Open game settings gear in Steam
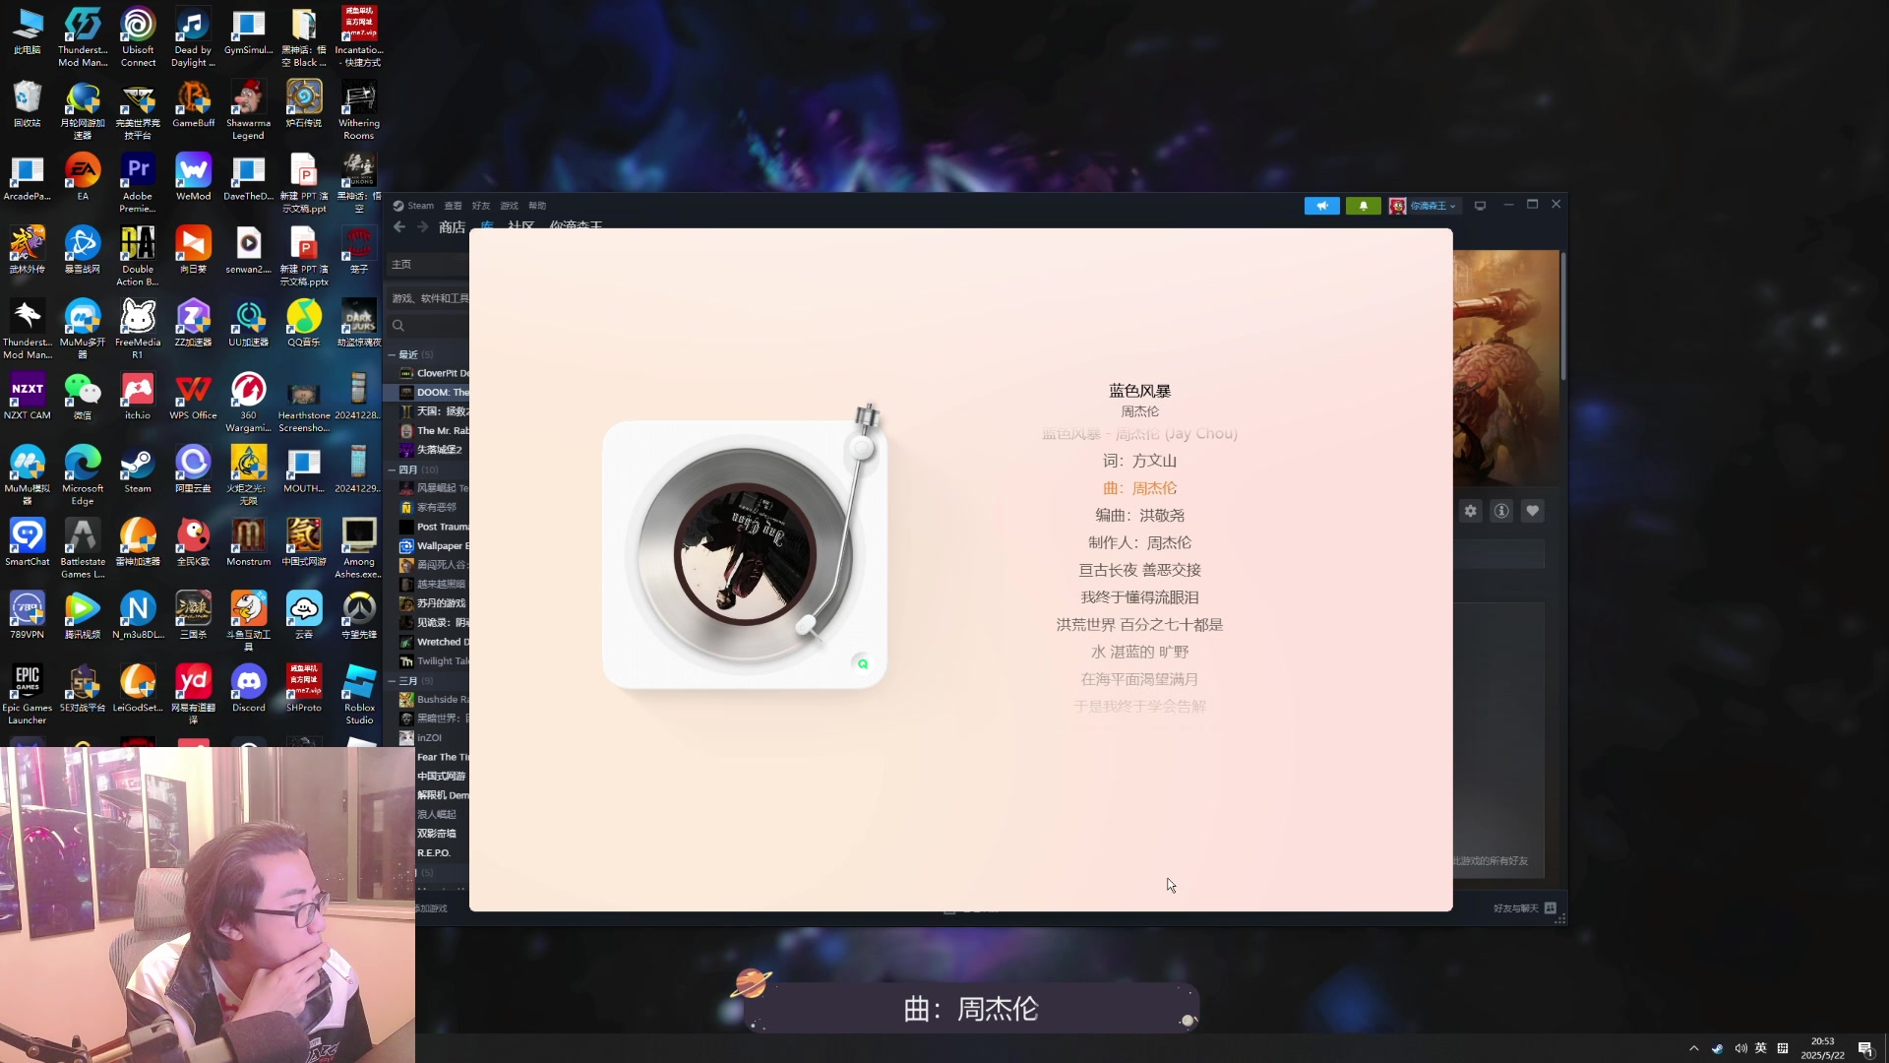 click(1471, 511)
